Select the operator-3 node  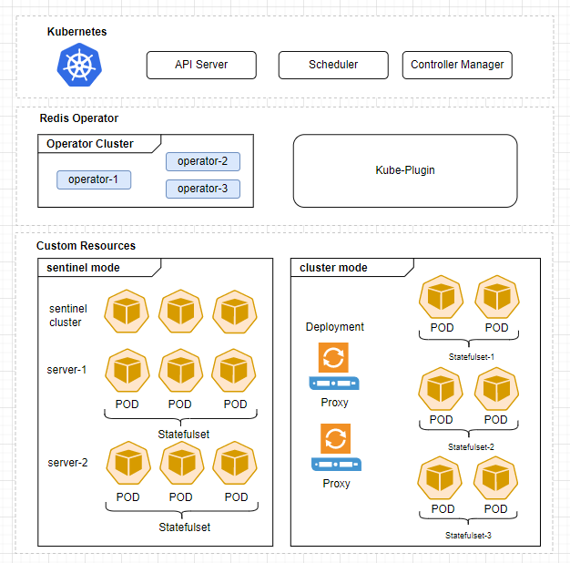click(x=203, y=189)
